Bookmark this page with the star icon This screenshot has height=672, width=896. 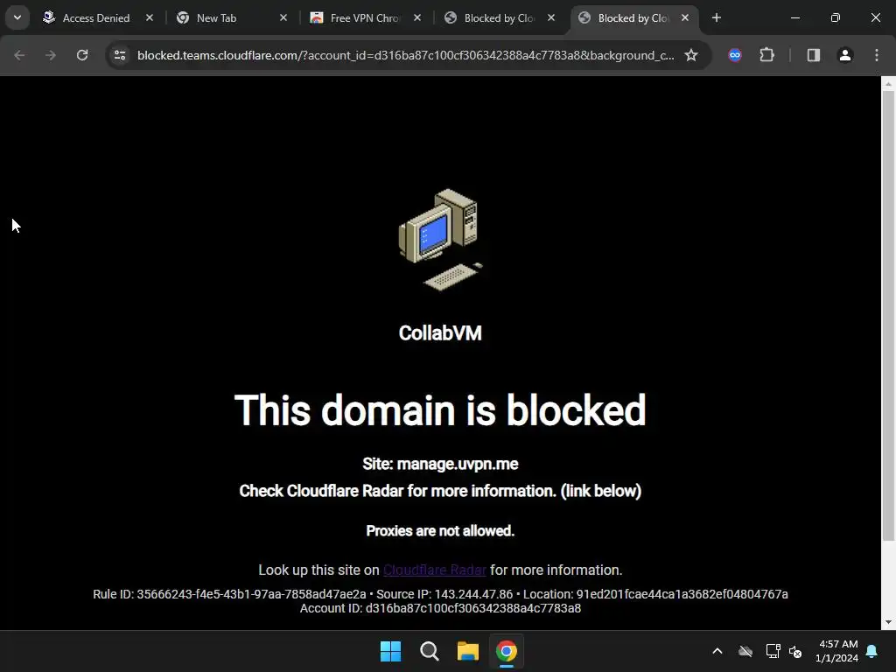click(x=691, y=55)
